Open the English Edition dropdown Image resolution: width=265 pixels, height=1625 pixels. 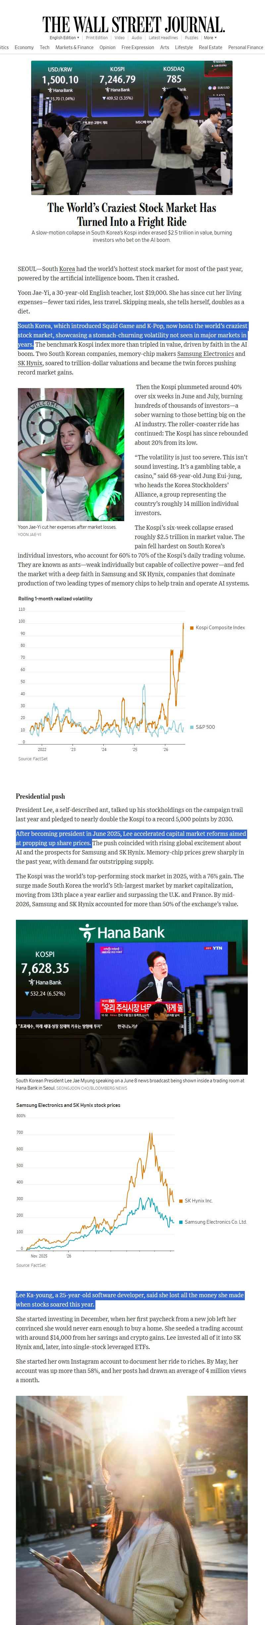coord(64,38)
